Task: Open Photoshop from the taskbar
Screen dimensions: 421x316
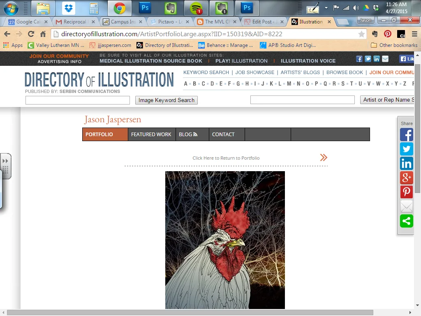Action: pyautogui.click(x=144, y=8)
